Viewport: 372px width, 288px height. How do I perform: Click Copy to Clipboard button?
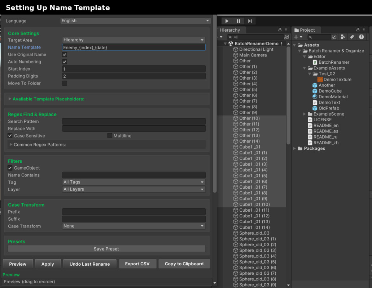point(184,264)
